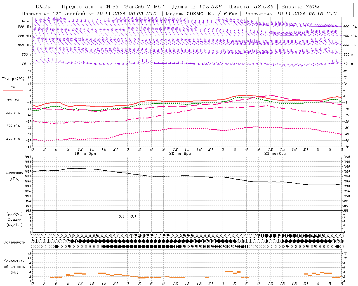Click the dash-dot legend line under "700 гПа"

(x=13, y=129)
